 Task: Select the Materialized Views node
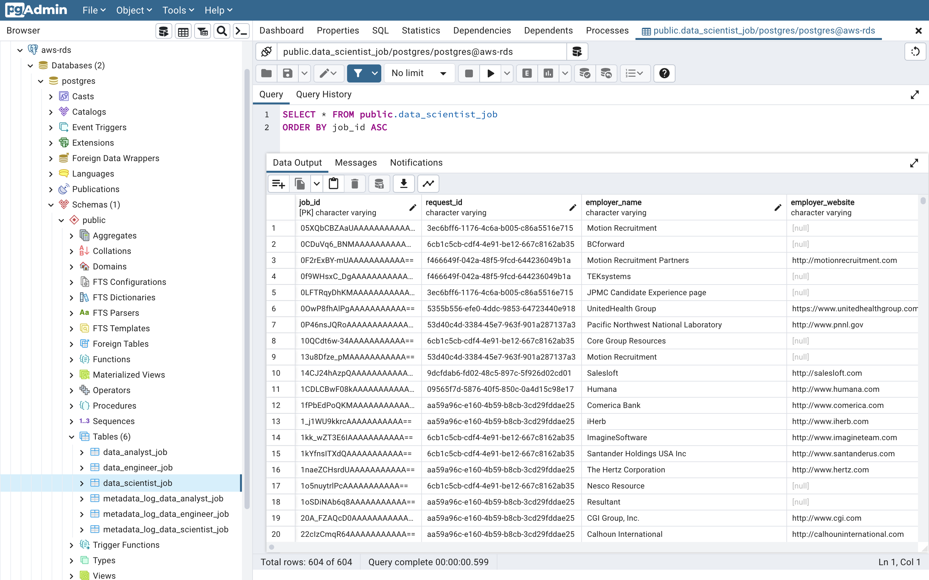click(x=129, y=375)
